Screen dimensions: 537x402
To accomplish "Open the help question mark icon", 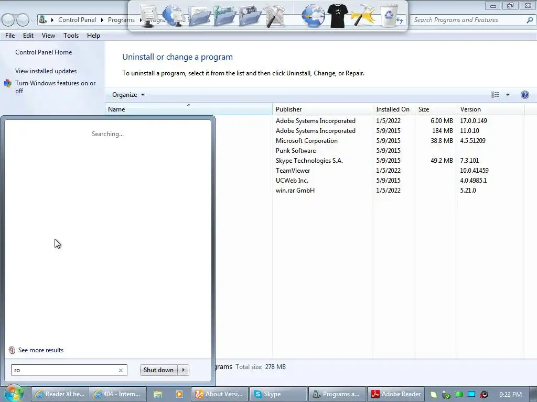I will (524, 95).
